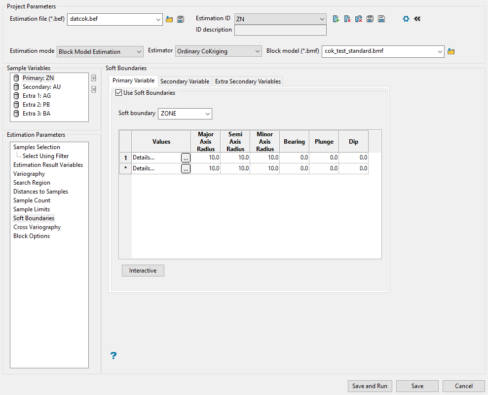488x395 pixels.
Task: Open help with the question mark icon
Action: (113, 355)
